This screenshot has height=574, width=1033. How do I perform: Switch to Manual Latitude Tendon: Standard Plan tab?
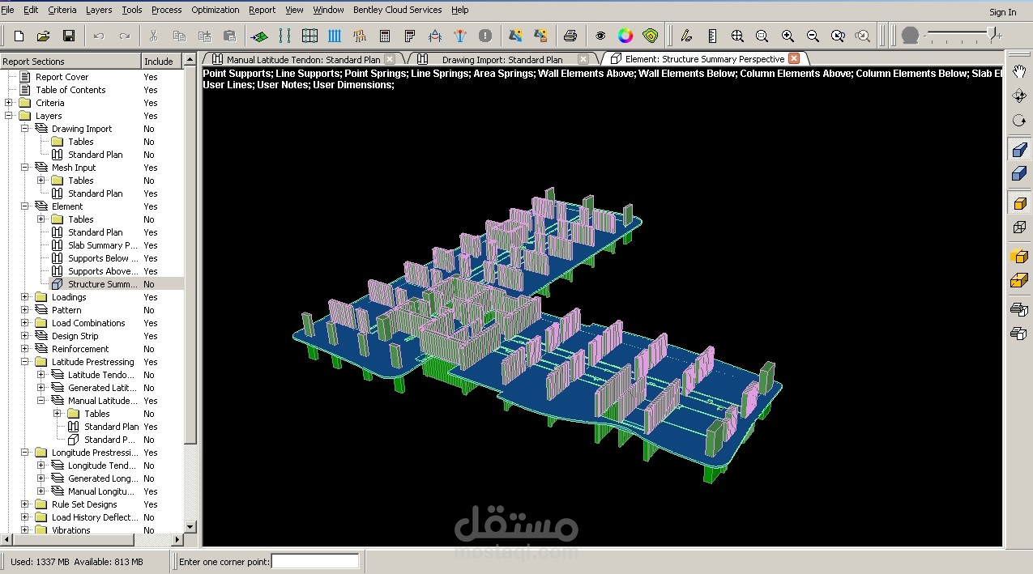303,59
